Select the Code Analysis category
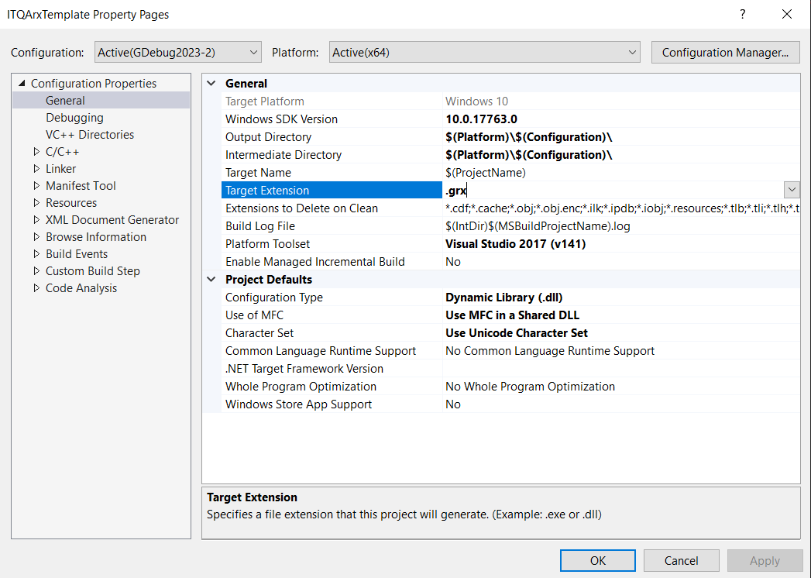Screen dimensions: 811x578 click(x=81, y=287)
